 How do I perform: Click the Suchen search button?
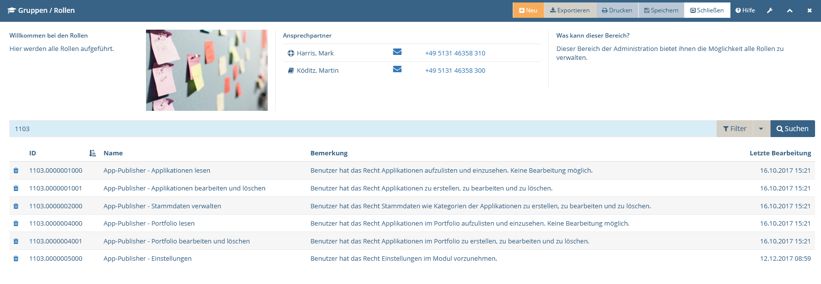coord(792,129)
